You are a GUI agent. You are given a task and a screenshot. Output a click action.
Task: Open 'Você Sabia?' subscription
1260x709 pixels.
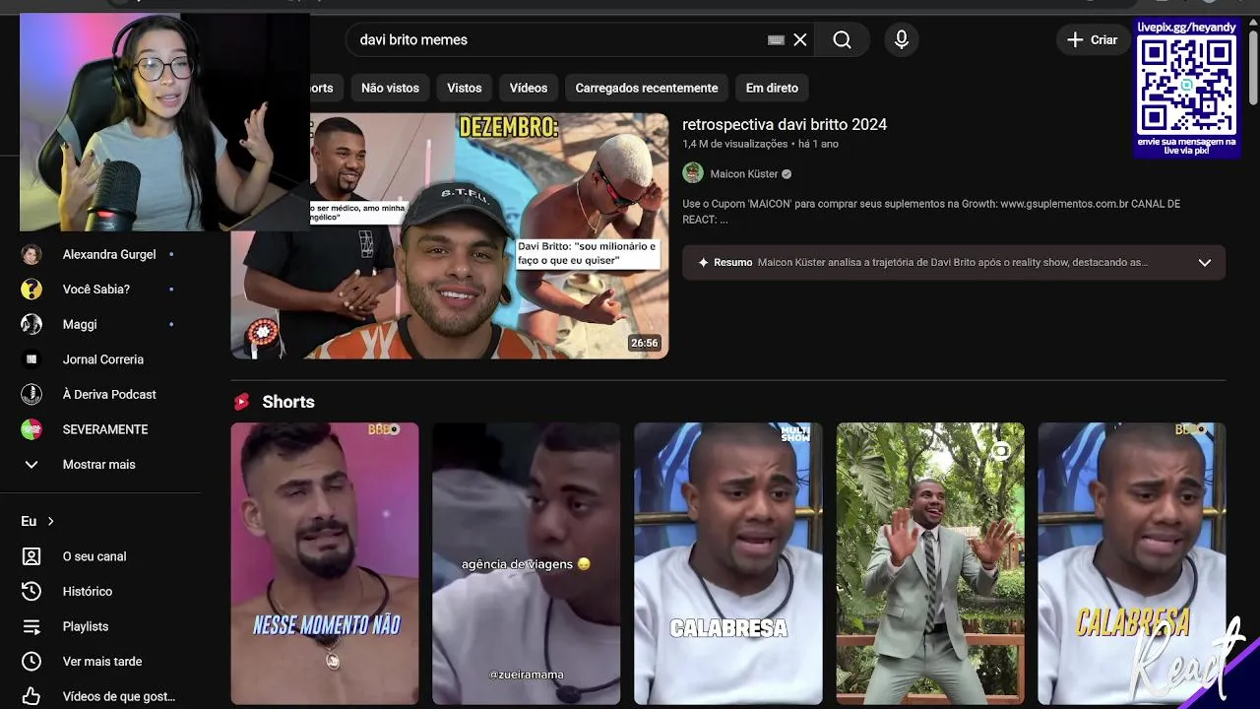[96, 290]
